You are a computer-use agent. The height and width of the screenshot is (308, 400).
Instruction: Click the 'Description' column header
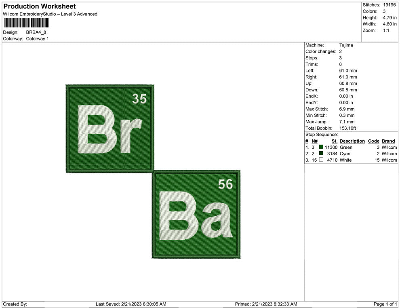[x=352, y=141]
